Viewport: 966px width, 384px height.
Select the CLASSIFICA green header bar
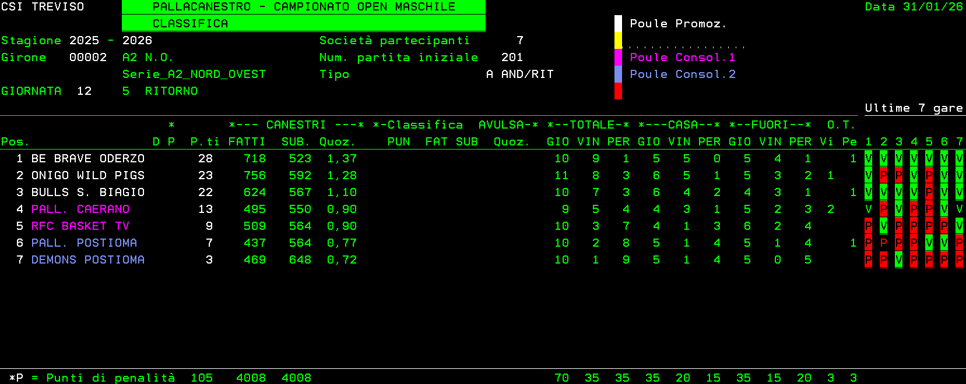click(x=303, y=23)
